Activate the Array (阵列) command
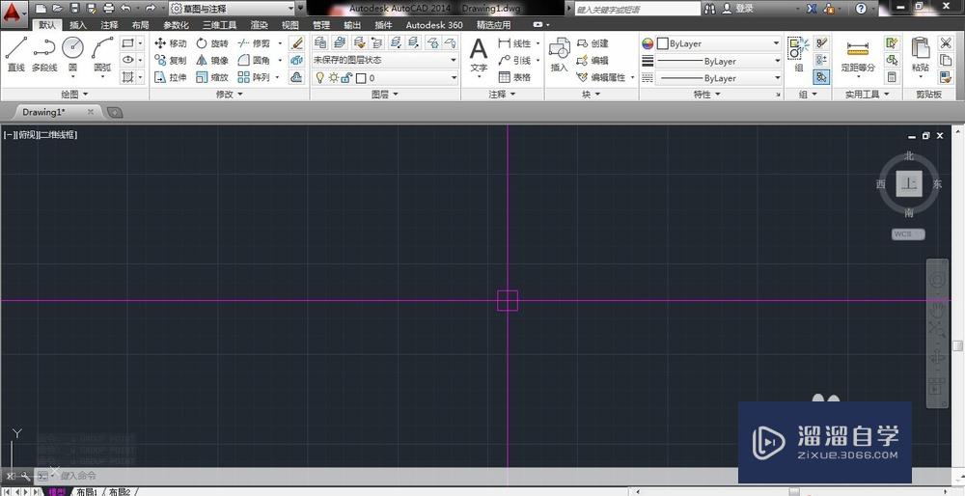This screenshot has height=496, width=965. [x=254, y=77]
